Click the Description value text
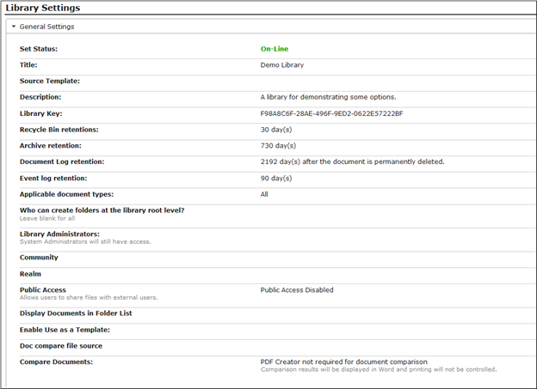Viewport: 537px width, 389px height. point(328,97)
